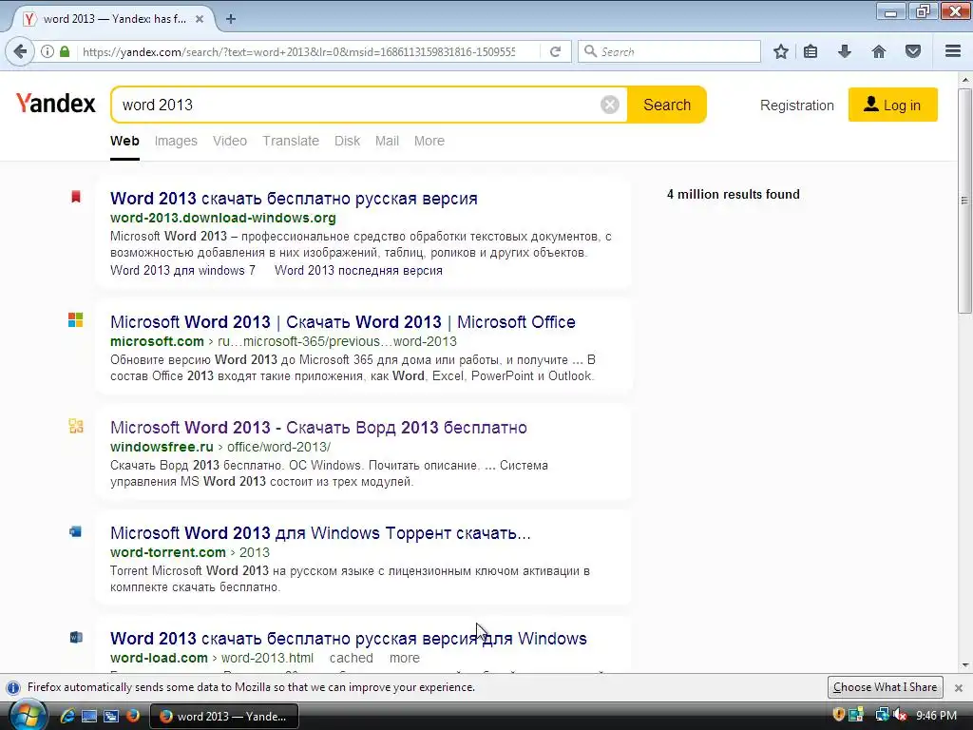Image resolution: width=973 pixels, height=730 pixels.
Task: Open a new tab with plus button
Action: click(x=231, y=19)
